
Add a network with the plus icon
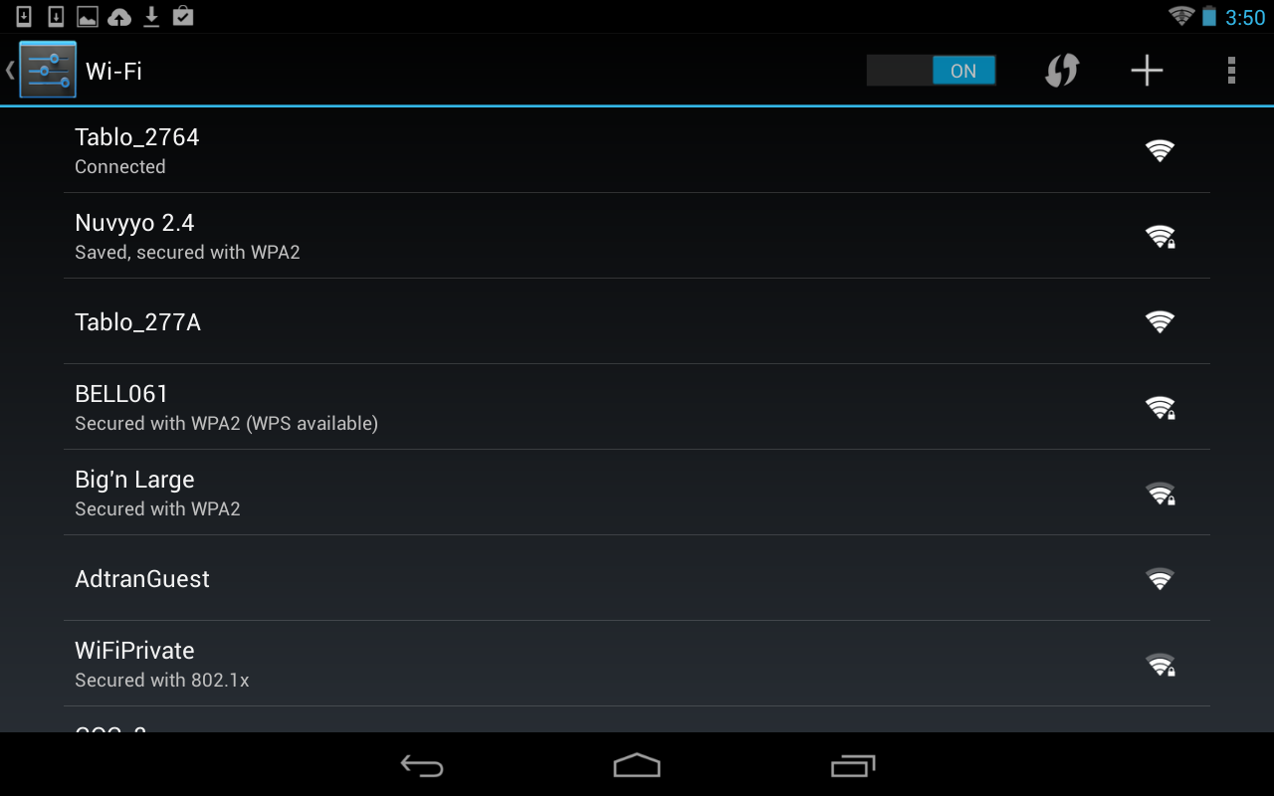1147,71
